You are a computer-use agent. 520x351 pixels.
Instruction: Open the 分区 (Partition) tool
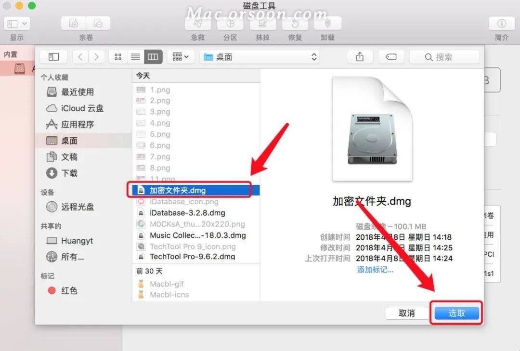(x=230, y=23)
